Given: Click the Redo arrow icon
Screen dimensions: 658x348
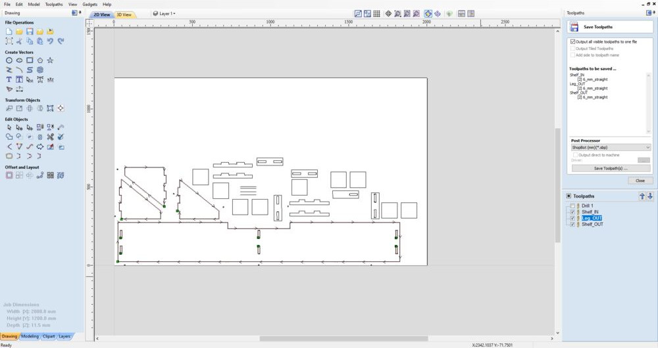Looking at the screenshot, I should pyautogui.click(x=61, y=41).
